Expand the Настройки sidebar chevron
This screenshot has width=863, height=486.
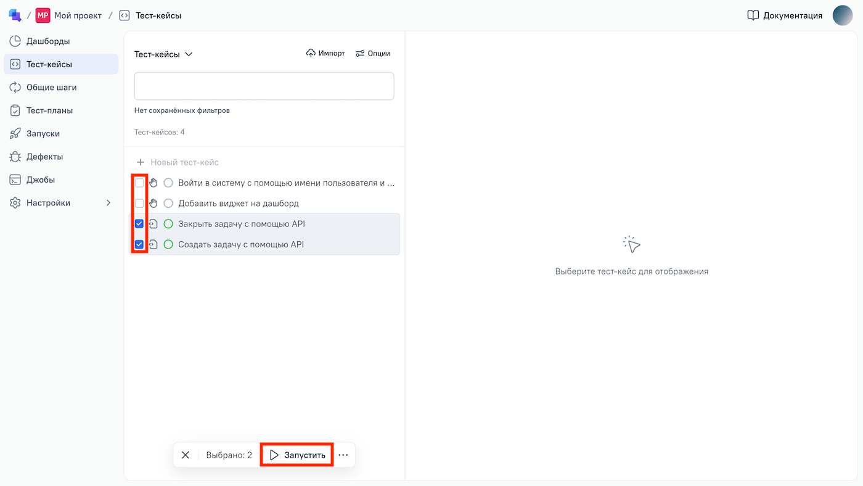click(108, 203)
